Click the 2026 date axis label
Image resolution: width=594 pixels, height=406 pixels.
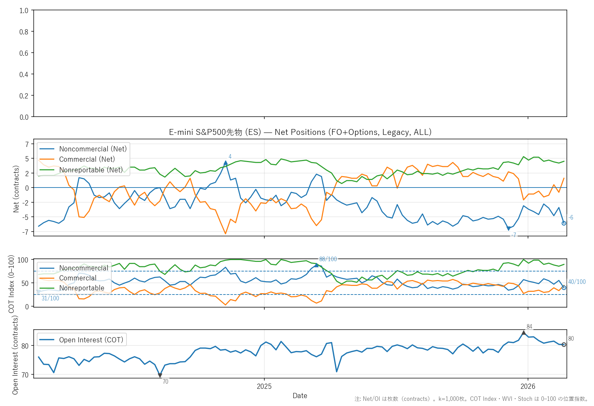pos(528,386)
